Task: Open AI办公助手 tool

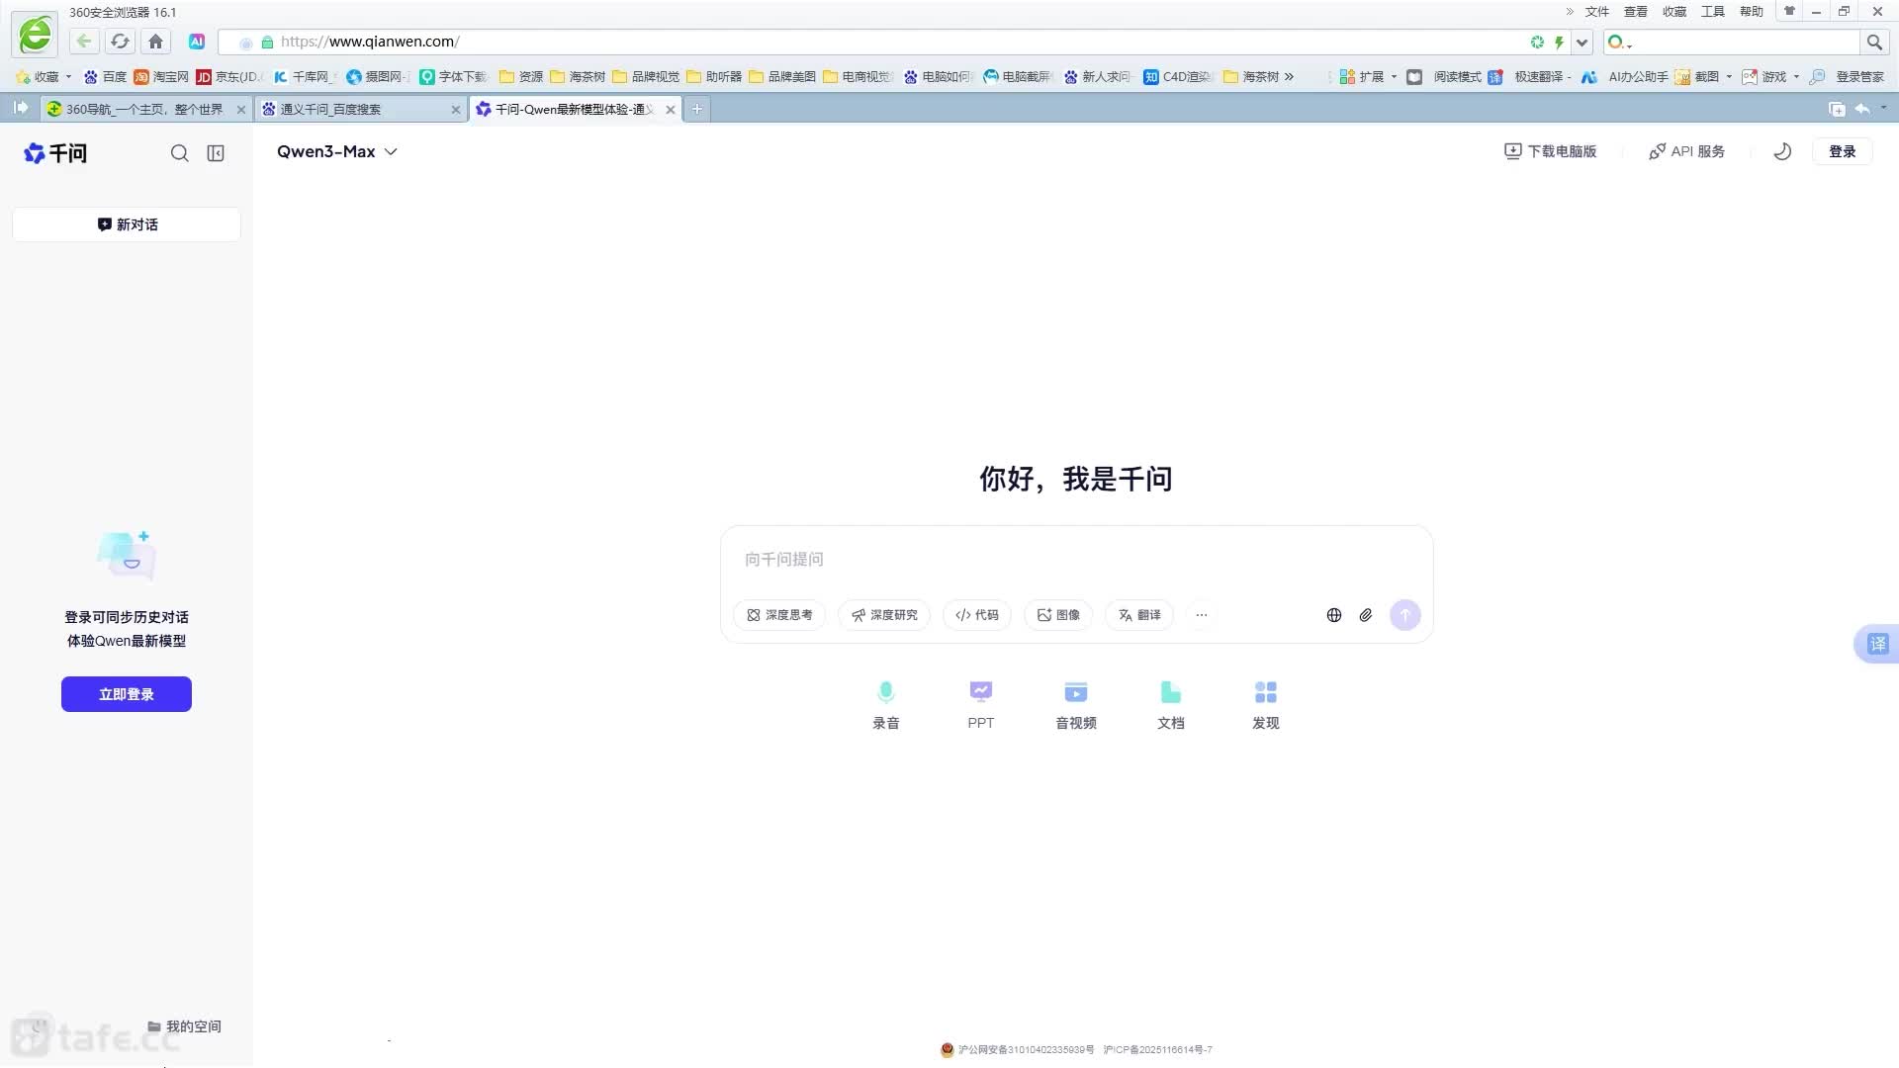Action: tap(1625, 76)
